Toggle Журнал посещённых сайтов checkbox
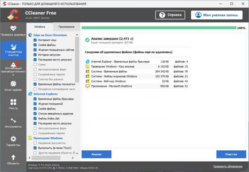This screenshot has width=249, height=172. point(35,50)
